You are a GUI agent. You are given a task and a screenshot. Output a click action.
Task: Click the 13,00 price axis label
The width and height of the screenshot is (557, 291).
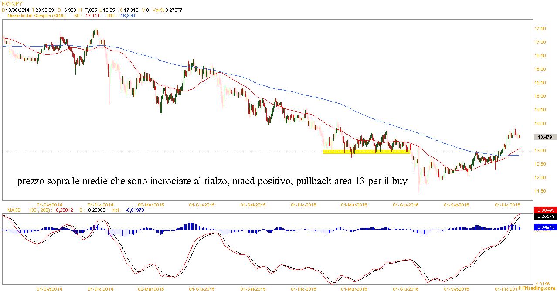pos(540,151)
